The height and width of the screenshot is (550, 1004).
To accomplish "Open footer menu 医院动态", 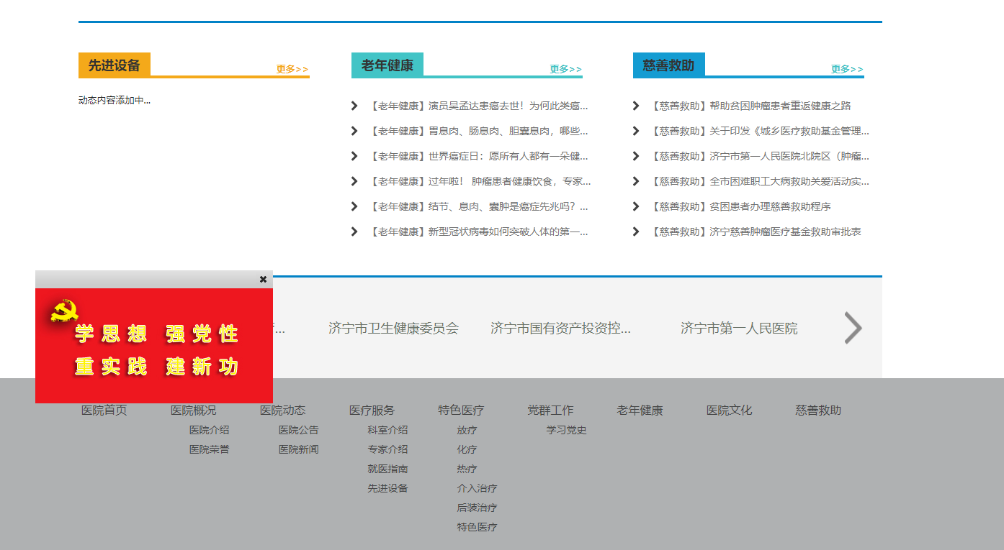I will [x=283, y=411].
